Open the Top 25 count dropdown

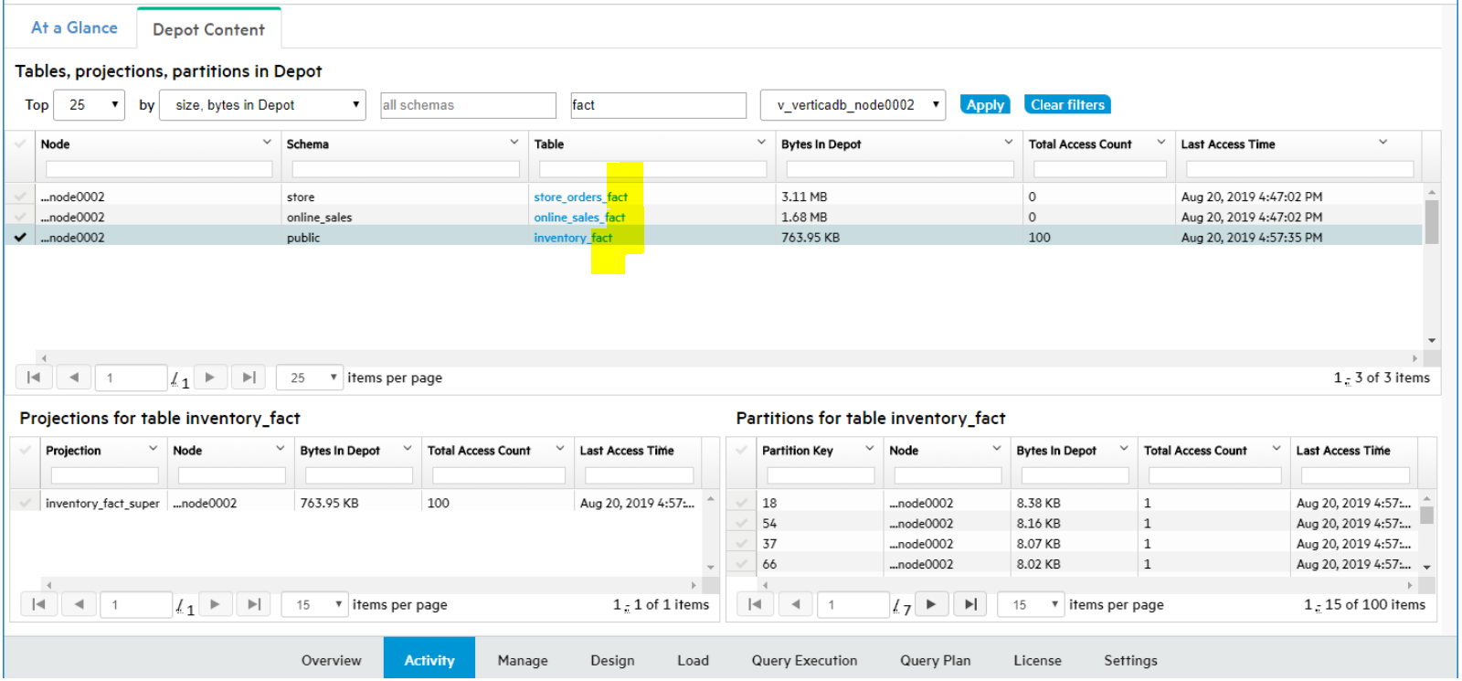point(90,105)
